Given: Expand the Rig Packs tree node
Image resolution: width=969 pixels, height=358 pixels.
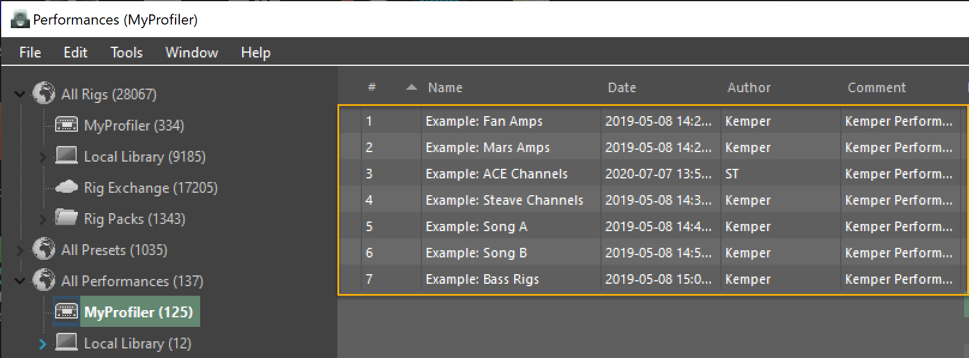Looking at the screenshot, I should [x=43, y=219].
